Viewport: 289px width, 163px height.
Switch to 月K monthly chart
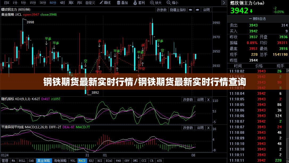[x=79, y=3]
